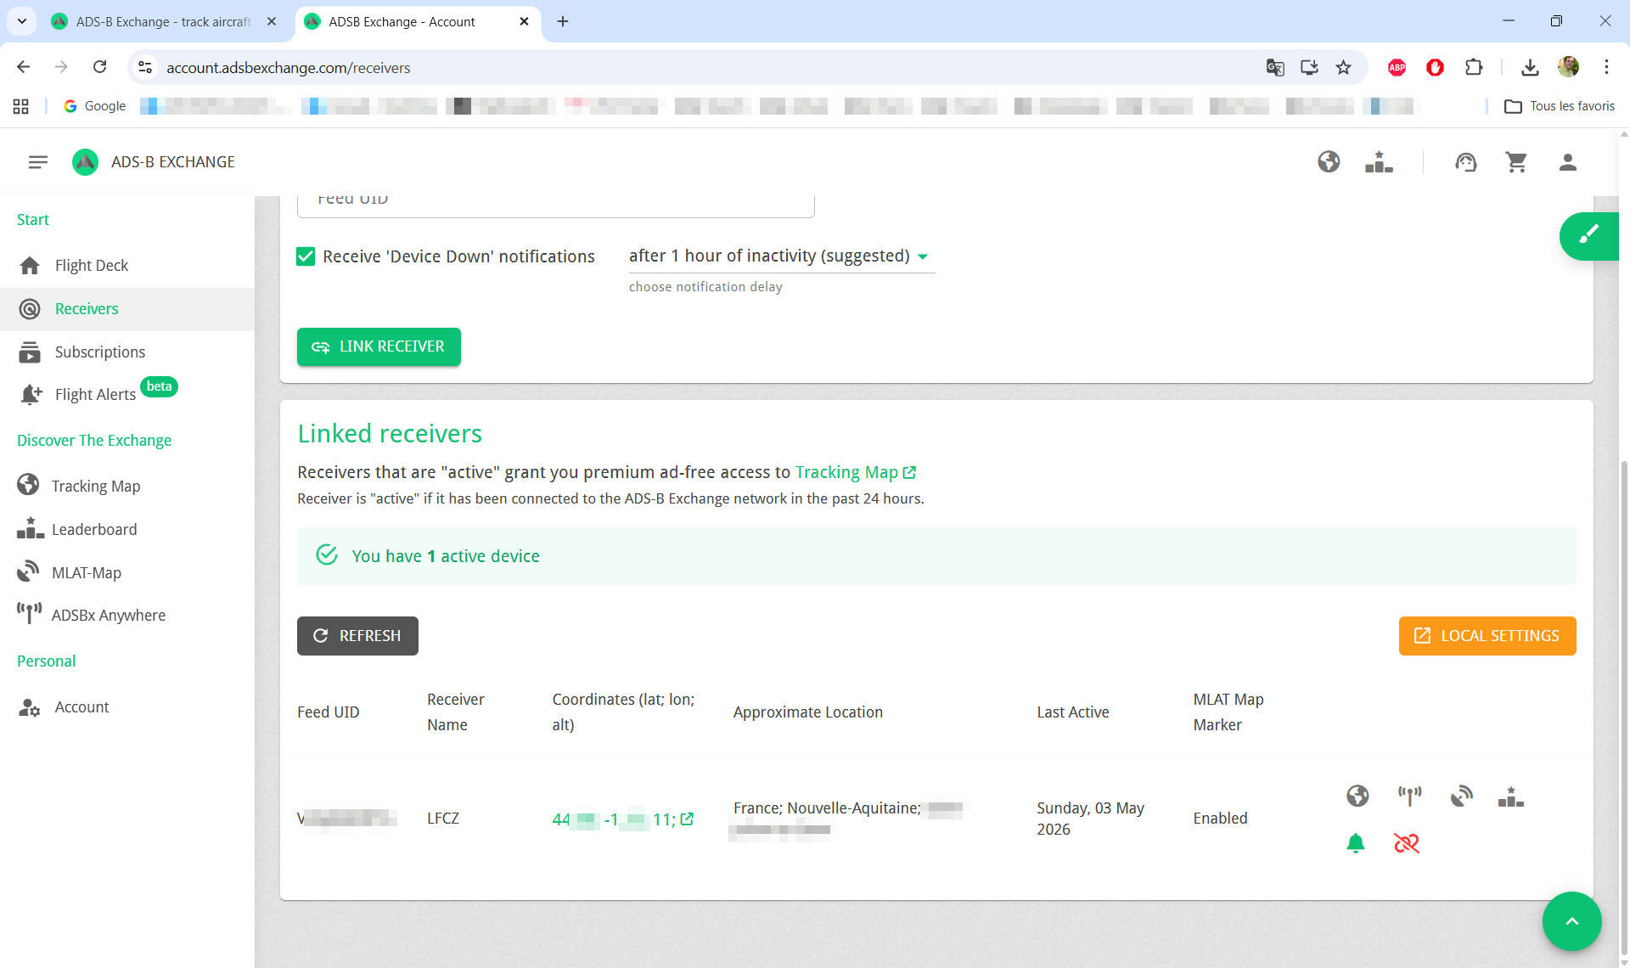Go back in browser history
Screen dimensions: 1630x968
point(24,67)
